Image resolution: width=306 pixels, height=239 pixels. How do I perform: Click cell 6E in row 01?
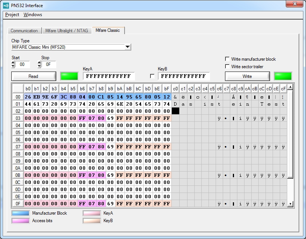point(120,104)
